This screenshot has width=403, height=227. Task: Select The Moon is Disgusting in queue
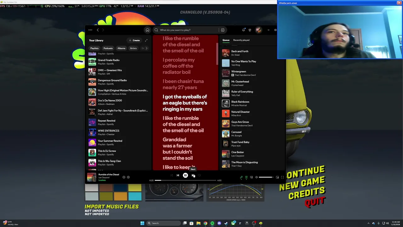click(253, 164)
